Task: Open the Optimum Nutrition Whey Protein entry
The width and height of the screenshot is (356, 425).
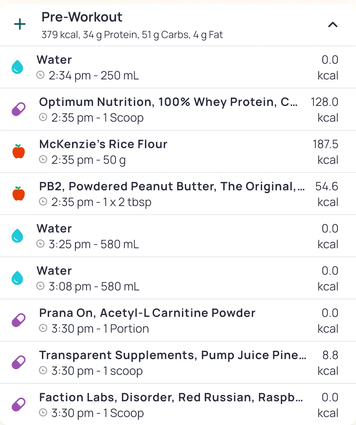Action: click(168, 102)
